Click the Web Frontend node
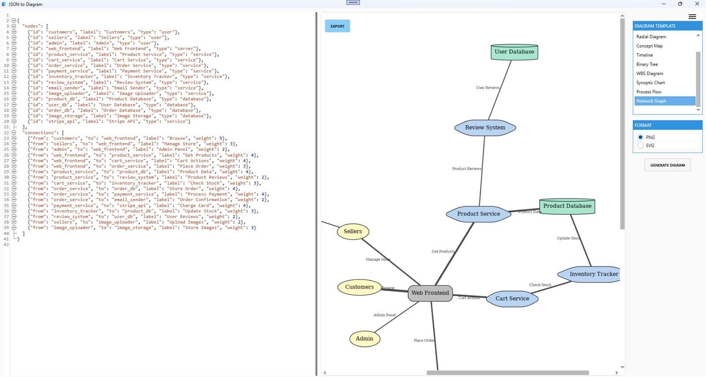Viewport: 706px width, 377px height. (430, 293)
